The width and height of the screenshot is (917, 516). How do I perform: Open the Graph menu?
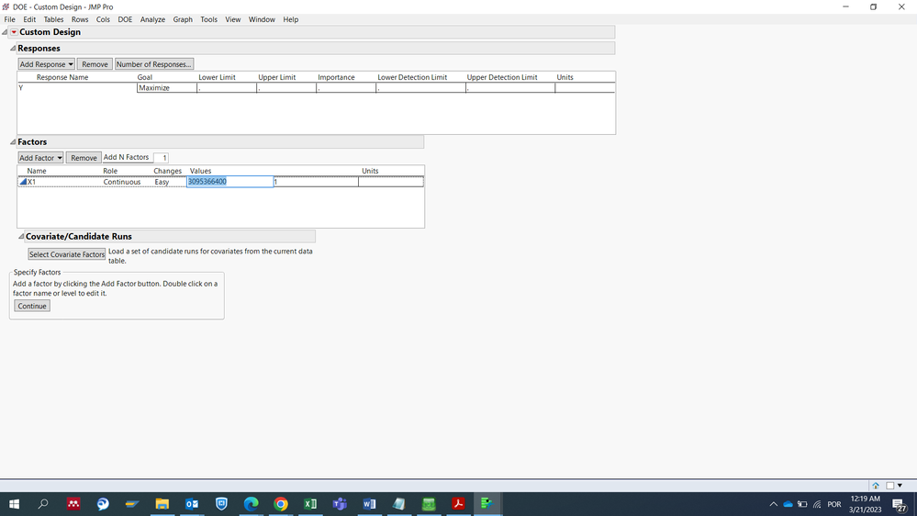pos(183,19)
